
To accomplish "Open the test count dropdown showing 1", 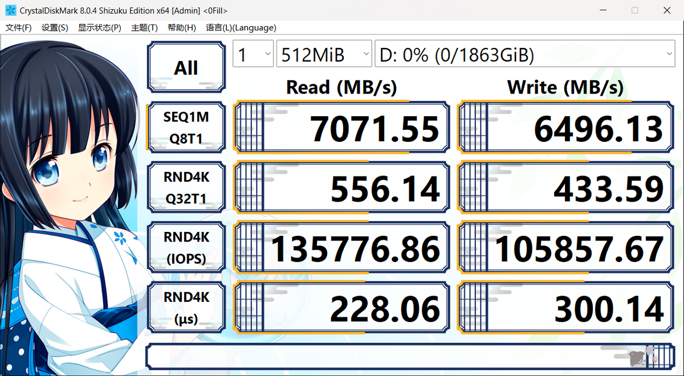I will pos(254,55).
